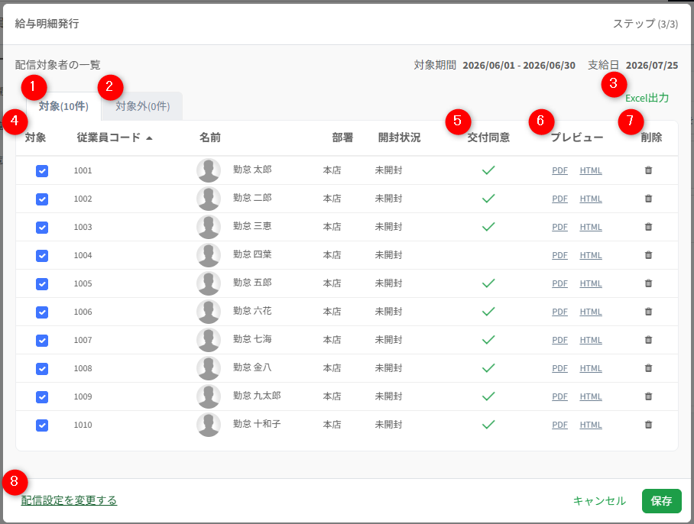The height and width of the screenshot is (524, 694).
Task: Preview HTML for 勤怠 二郎
Action: [x=590, y=199]
